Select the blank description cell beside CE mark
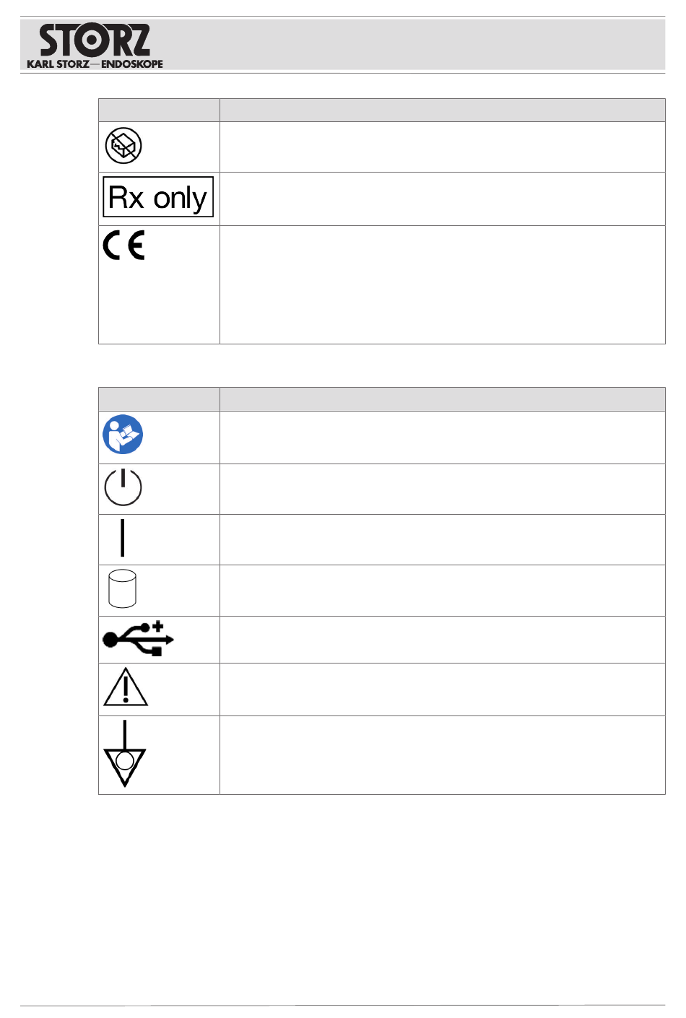The image size is (686, 1018). coord(442,284)
